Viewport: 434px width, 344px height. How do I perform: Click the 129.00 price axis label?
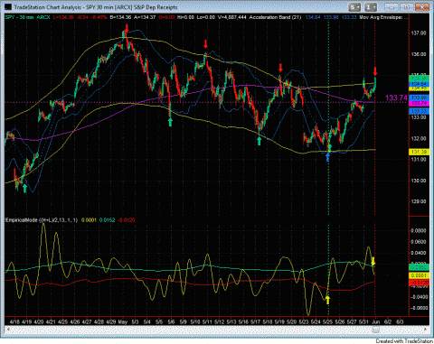click(x=419, y=201)
